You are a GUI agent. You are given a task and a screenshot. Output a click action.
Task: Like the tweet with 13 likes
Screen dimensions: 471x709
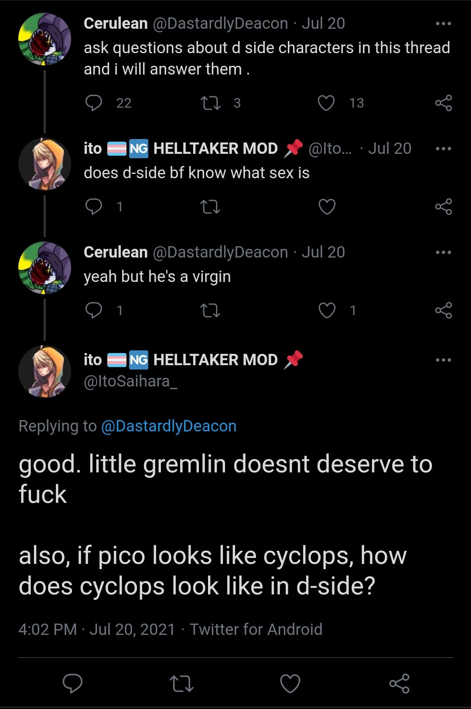pyautogui.click(x=326, y=103)
